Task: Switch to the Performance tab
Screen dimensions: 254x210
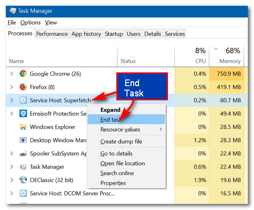Action: [52, 34]
